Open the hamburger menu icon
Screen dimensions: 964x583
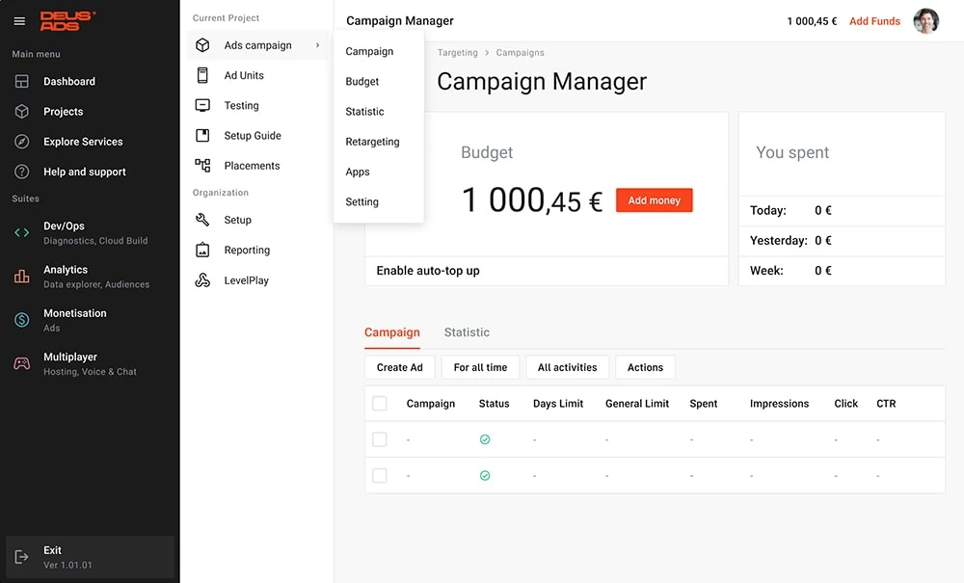click(x=19, y=21)
